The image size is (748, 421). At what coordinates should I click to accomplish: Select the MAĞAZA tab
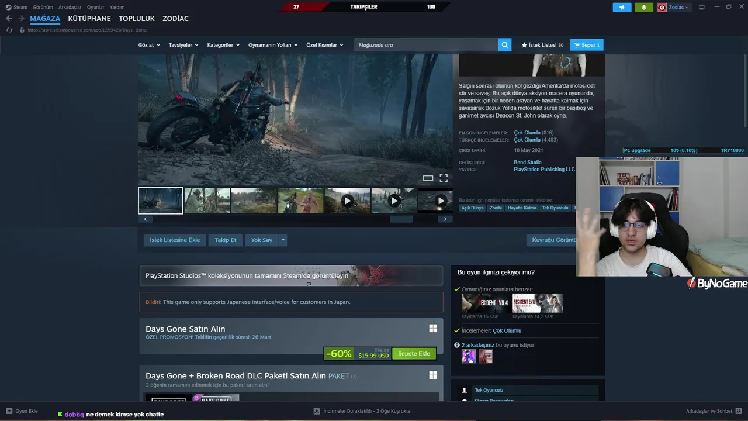coord(45,19)
